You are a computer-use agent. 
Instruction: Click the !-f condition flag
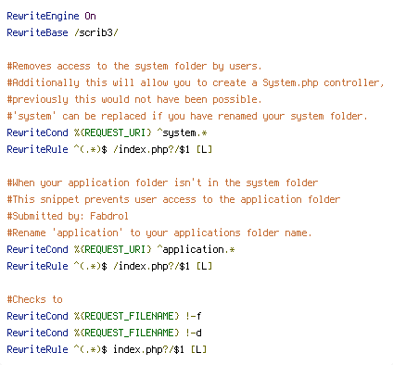coord(193,316)
